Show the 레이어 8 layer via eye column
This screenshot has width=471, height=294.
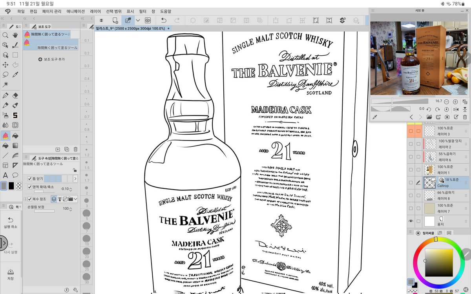coord(411,195)
